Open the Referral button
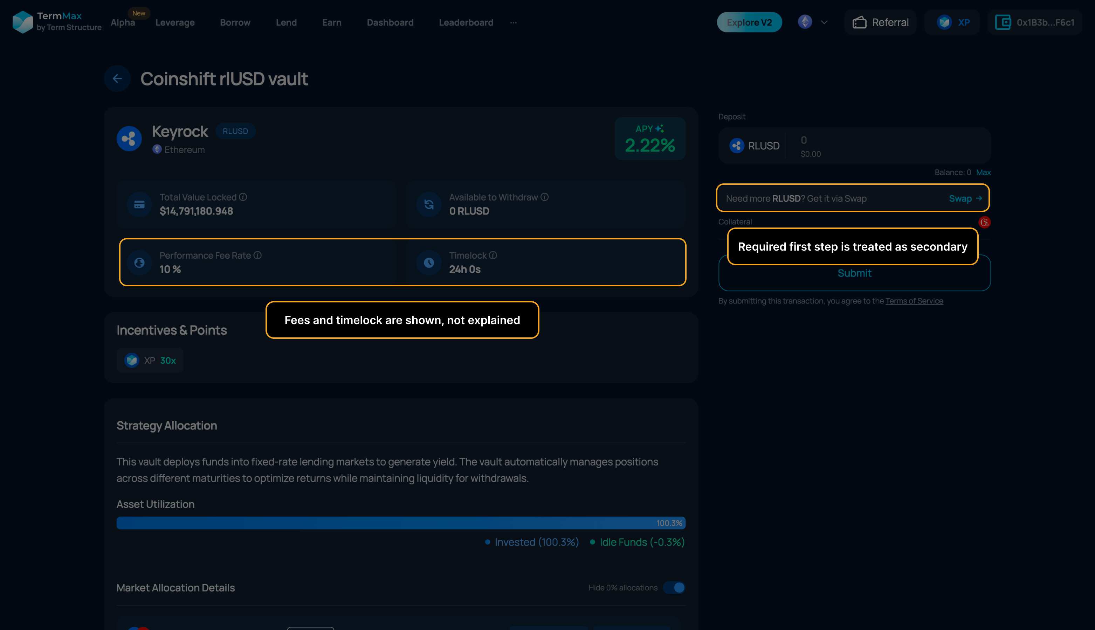This screenshot has height=630, width=1095. pos(880,22)
